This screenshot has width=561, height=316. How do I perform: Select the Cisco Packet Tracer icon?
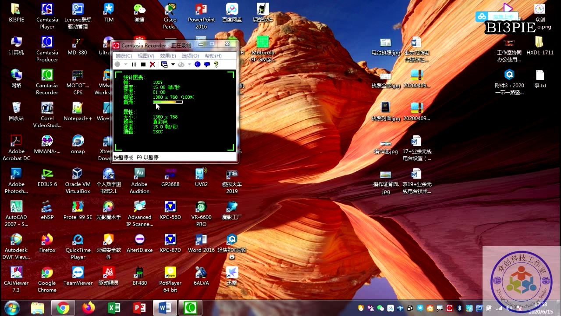(170, 16)
